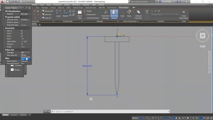Click the New file quick access icon
This screenshot has height=120, width=213.
(x=8, y=2)
